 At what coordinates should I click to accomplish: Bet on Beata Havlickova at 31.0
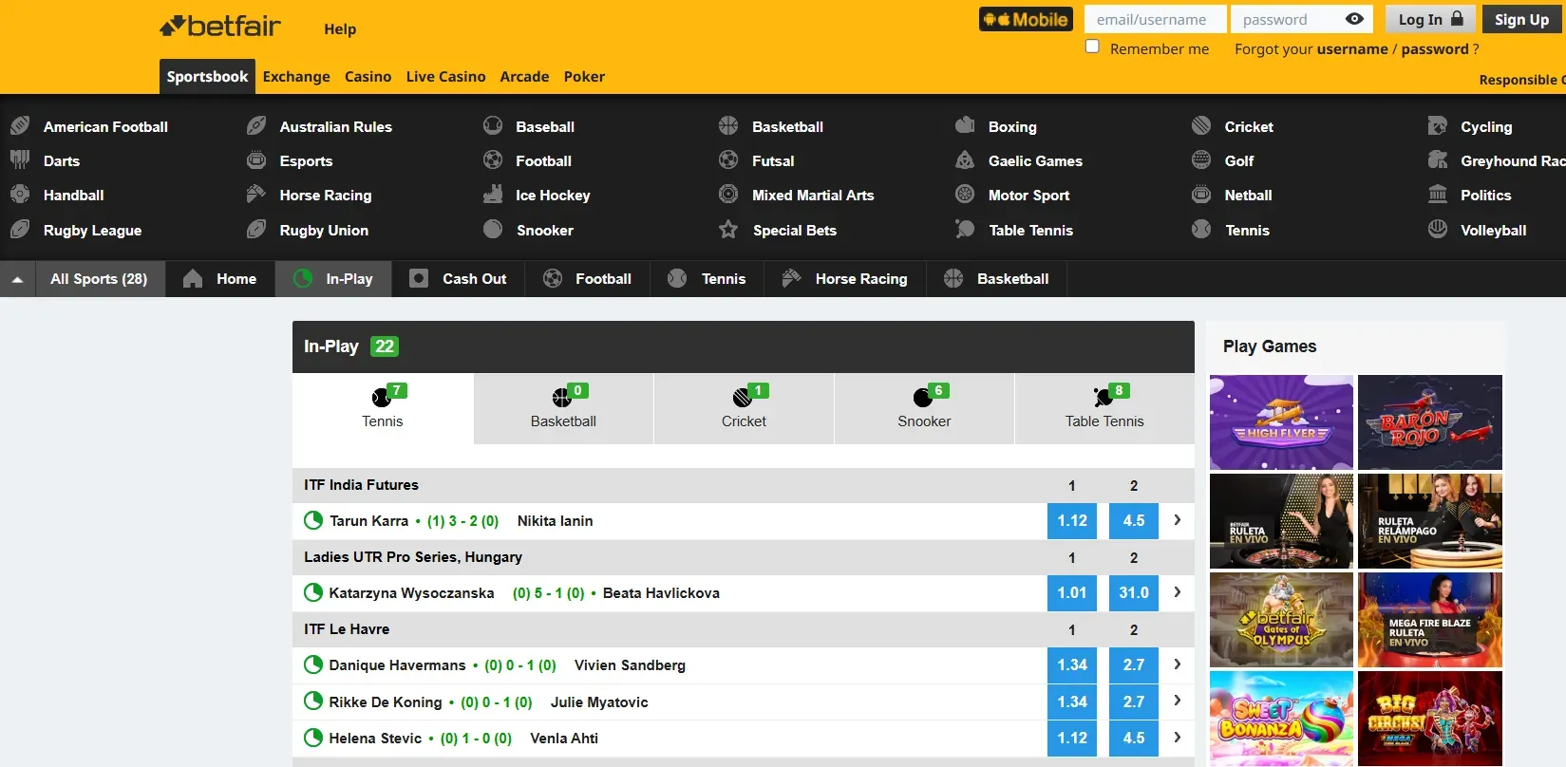(1134, 592)
